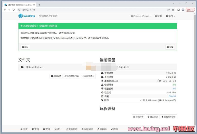197x134 pixels.
Task: Rescan all folders button
Action: pos(72,76)
